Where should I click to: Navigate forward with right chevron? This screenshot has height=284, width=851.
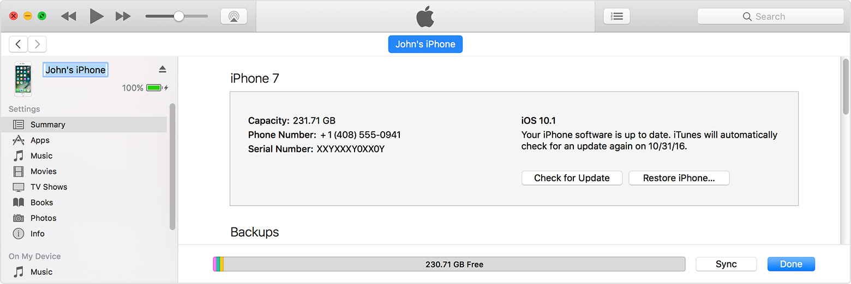click(37, 44)
